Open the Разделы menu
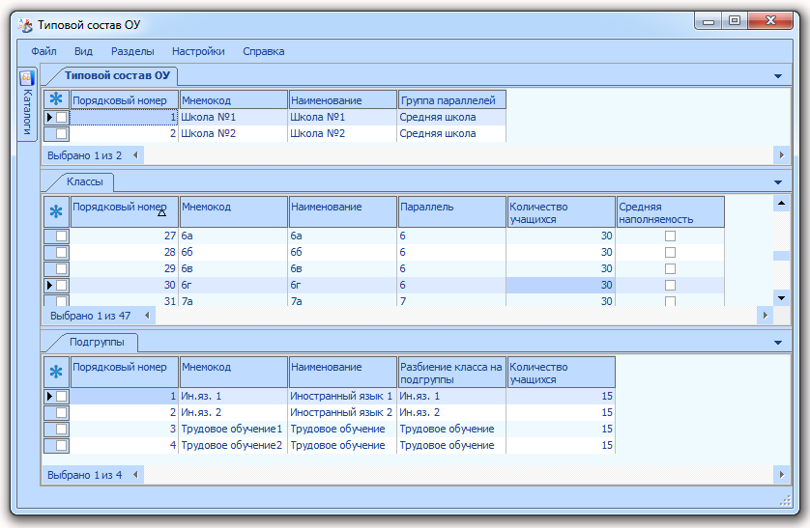Screen dimensions: 810x528 pyautogui.click(x=132, y=51)
